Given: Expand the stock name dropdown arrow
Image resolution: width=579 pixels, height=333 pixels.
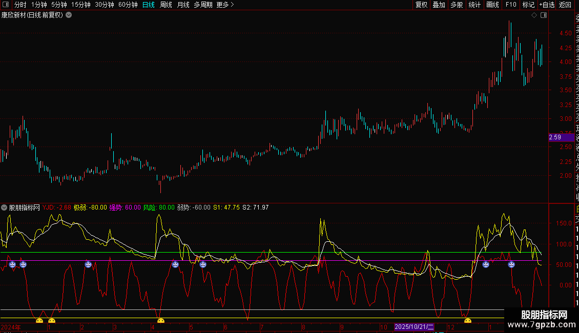Looking at the screenshot, I should pos(69,15).
